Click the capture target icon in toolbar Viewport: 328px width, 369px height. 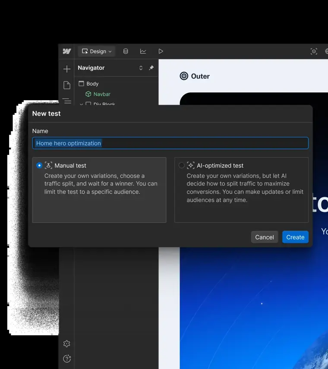coord(314,51)
